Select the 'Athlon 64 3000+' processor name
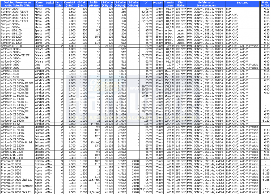 11,49
